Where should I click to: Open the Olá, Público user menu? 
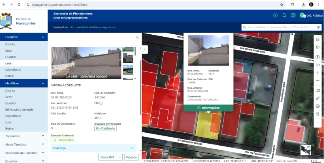click(311, 15)
